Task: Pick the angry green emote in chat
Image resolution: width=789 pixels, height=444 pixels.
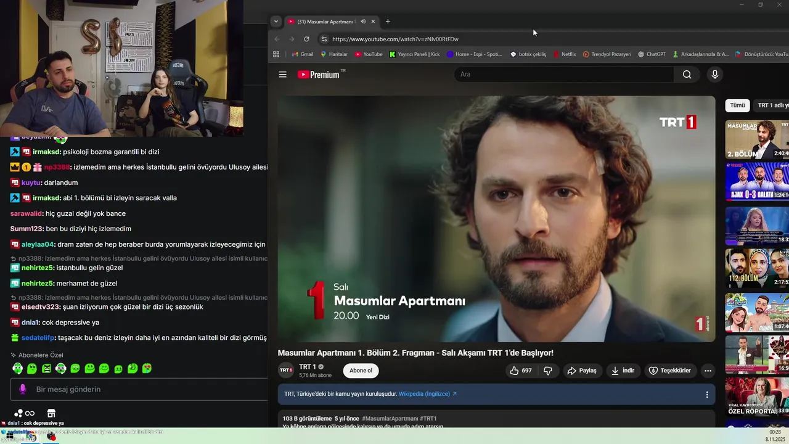Action: tap(46, 369)
